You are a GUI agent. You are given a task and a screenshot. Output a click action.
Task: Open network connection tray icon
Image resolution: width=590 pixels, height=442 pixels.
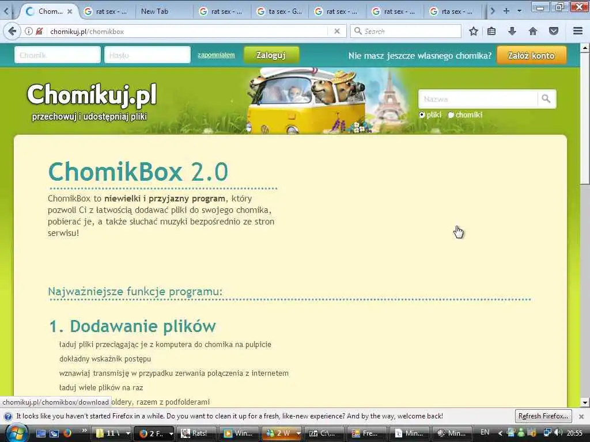(x=547, y=433)
